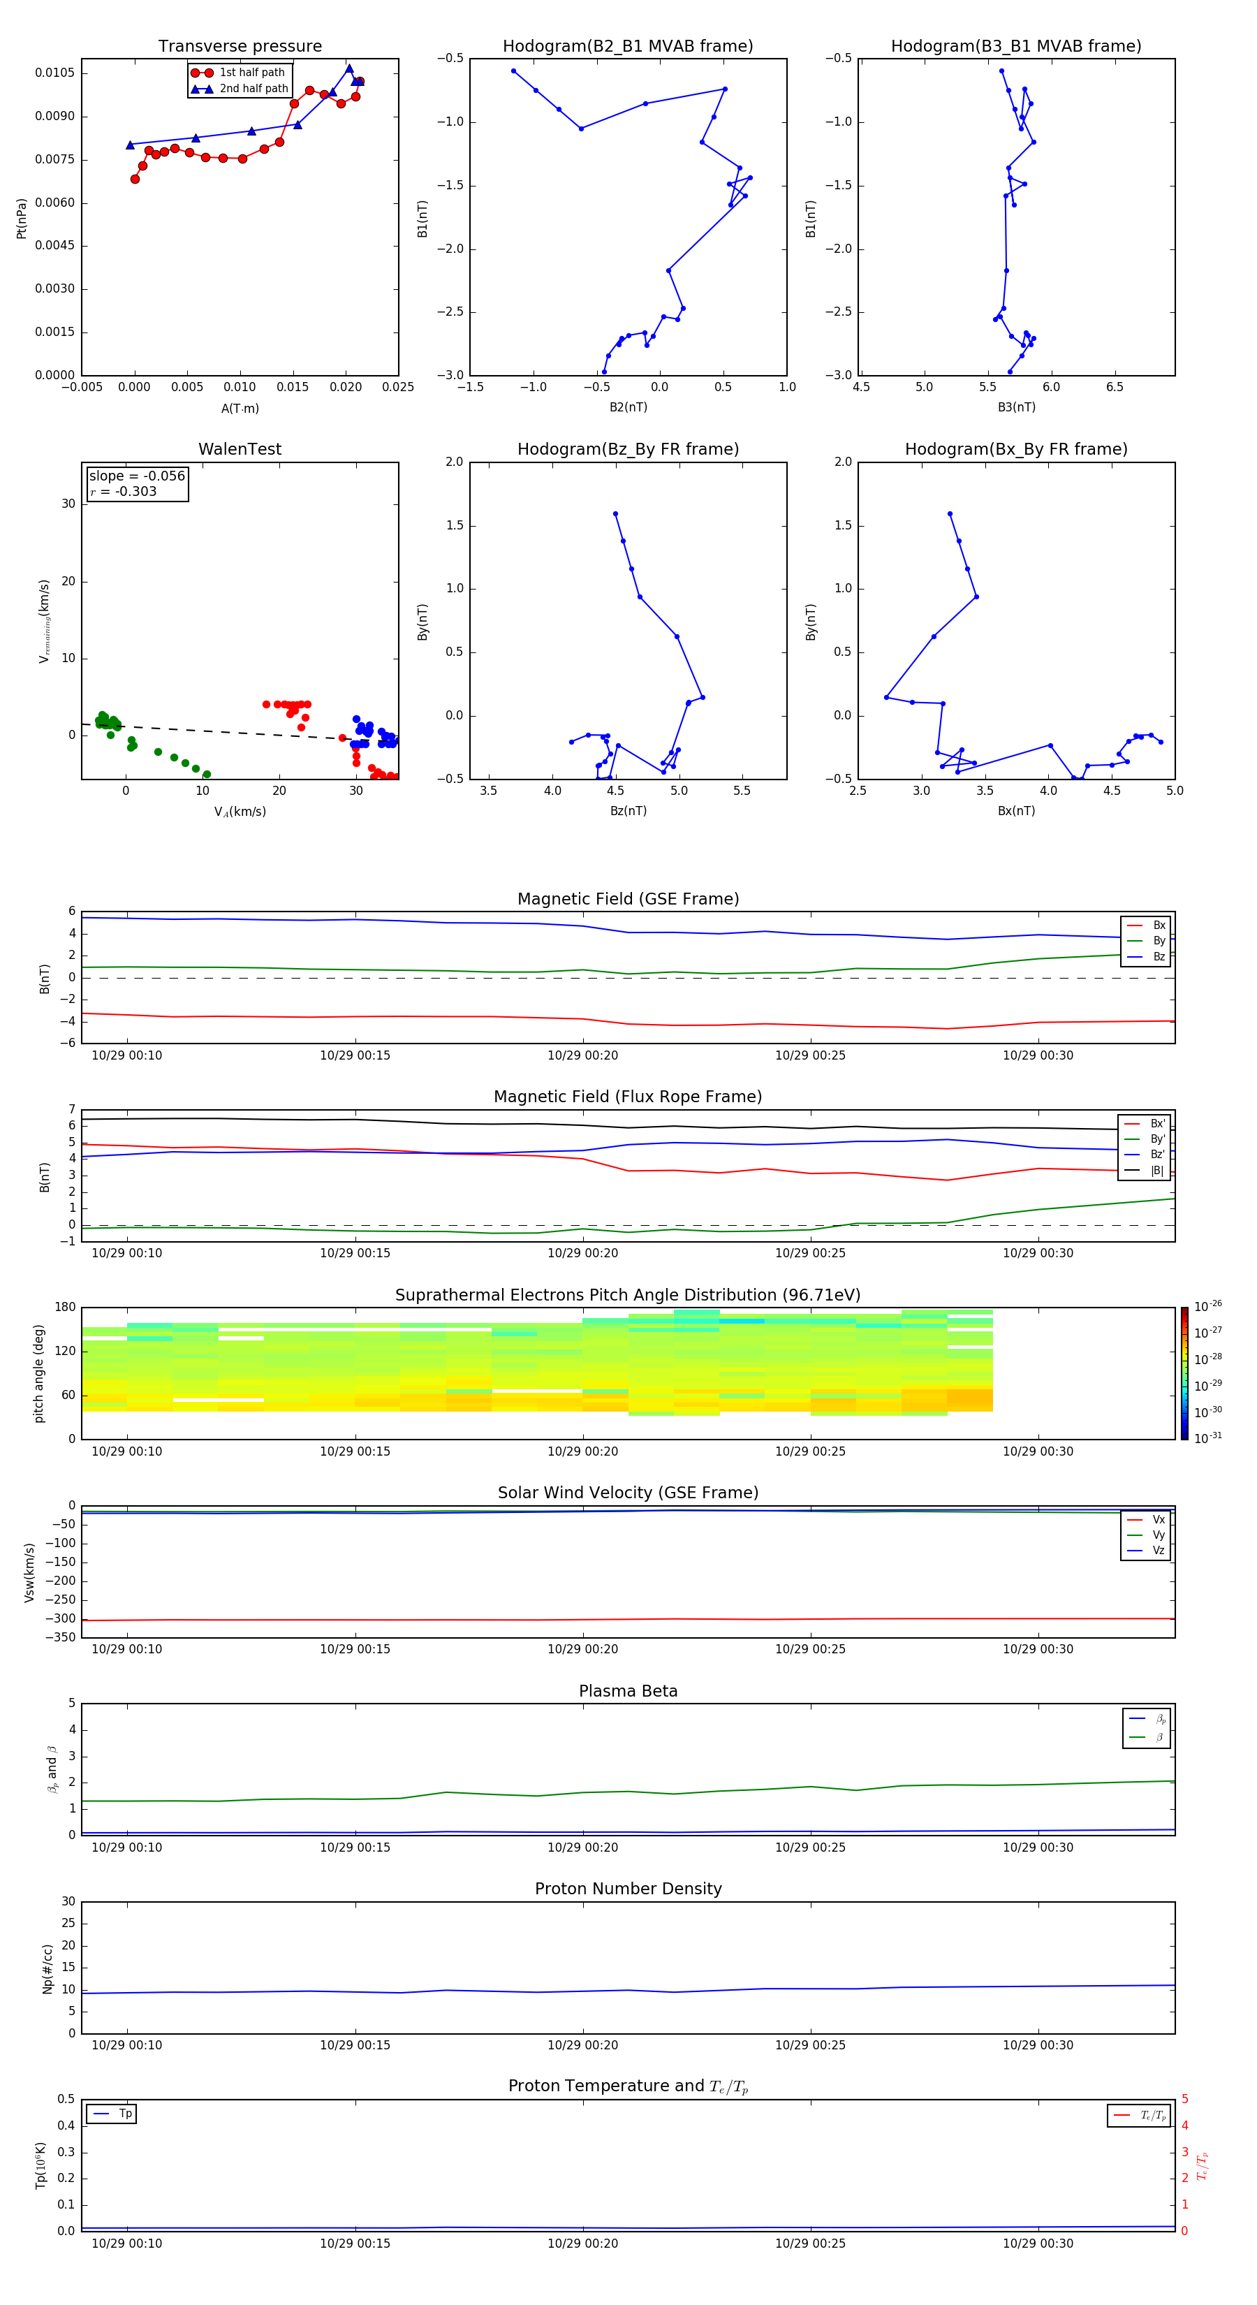Click '|B|' in Flux Rope Frame legend
The height and width of the screenshot is (2305, 1257).
[1157, 1171]
